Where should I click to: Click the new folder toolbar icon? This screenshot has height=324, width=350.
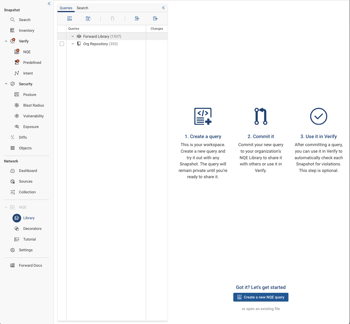[x=88, y=19]
